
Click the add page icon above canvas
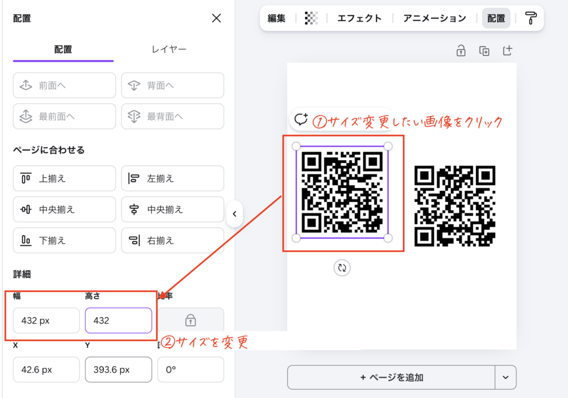coord(507,51)
